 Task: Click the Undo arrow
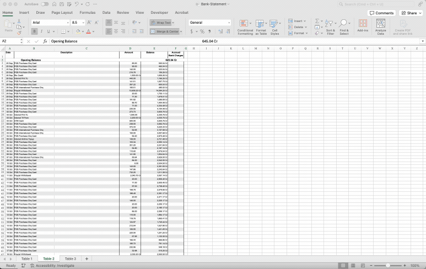pos(77,4)
